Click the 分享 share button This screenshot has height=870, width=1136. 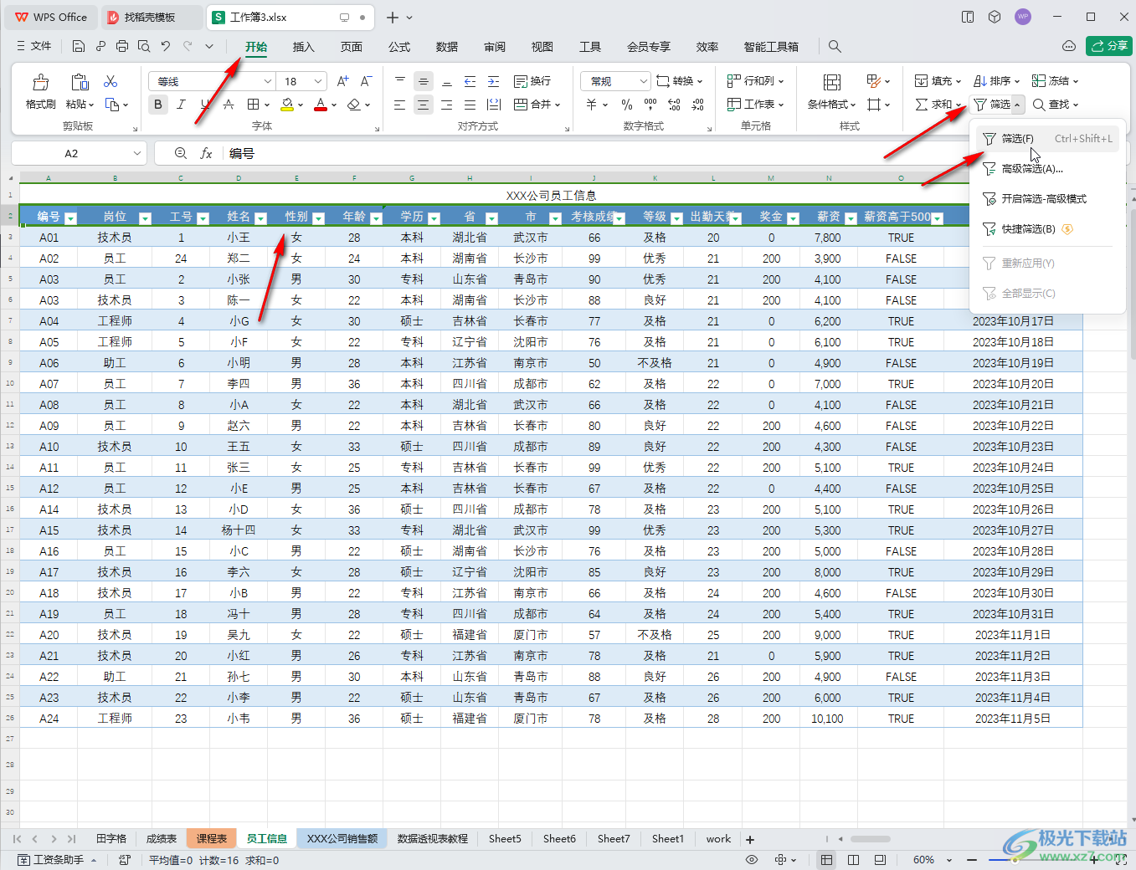[x=1108, y=46]
